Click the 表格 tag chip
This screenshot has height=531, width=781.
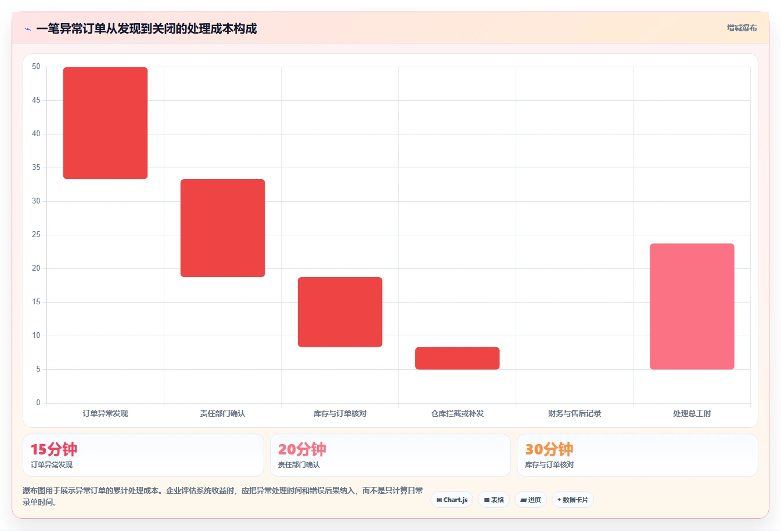coord(494,500)
